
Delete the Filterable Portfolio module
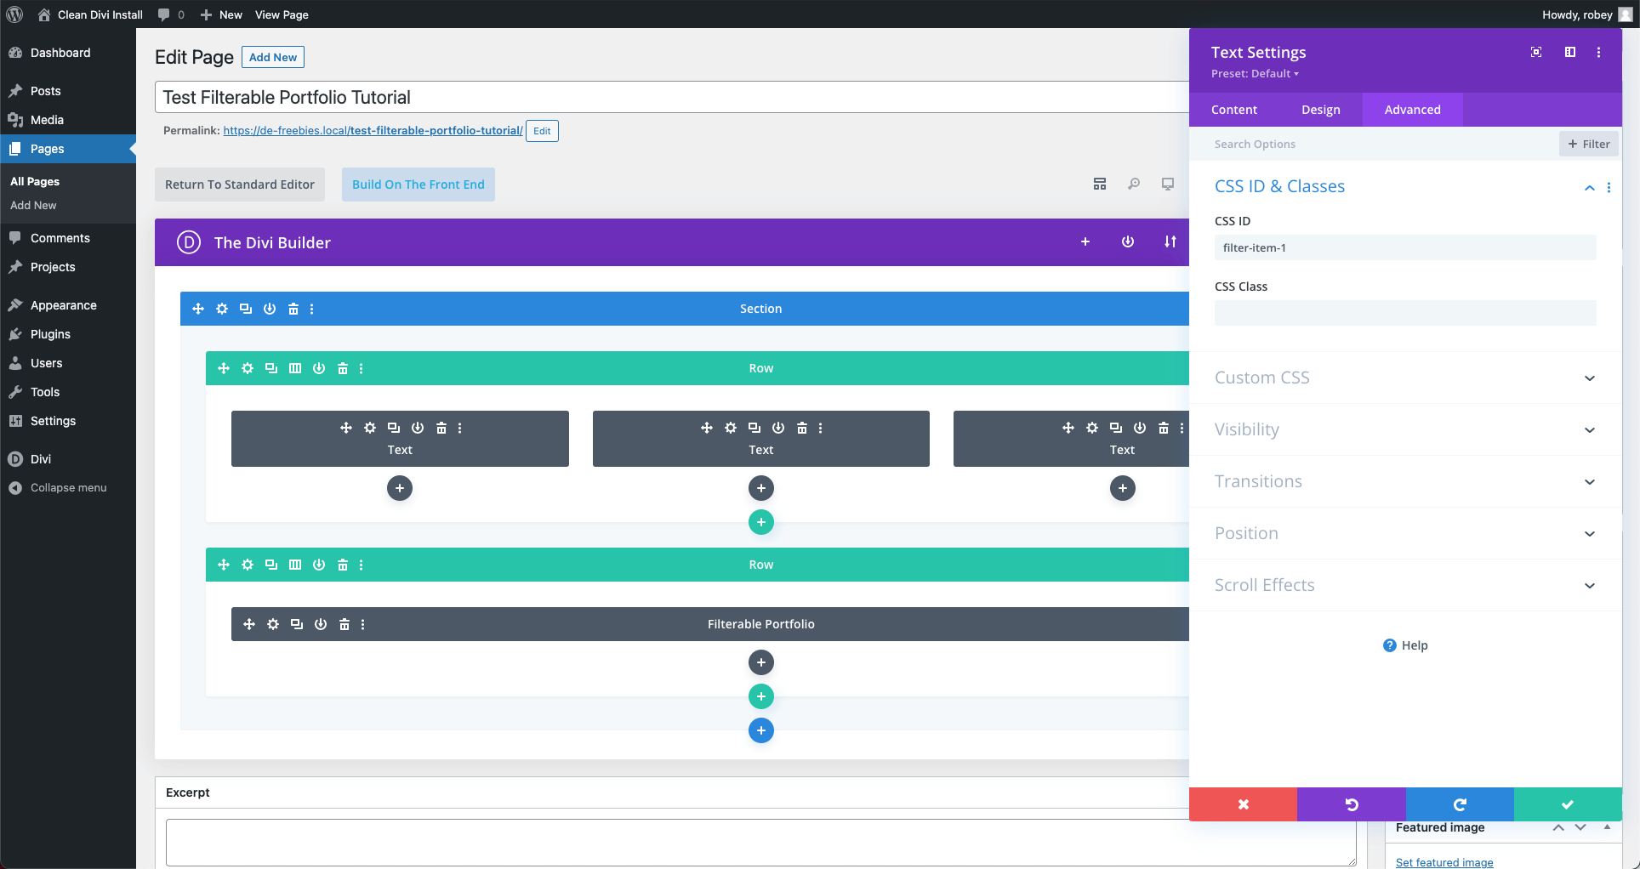tap(345, 624)
